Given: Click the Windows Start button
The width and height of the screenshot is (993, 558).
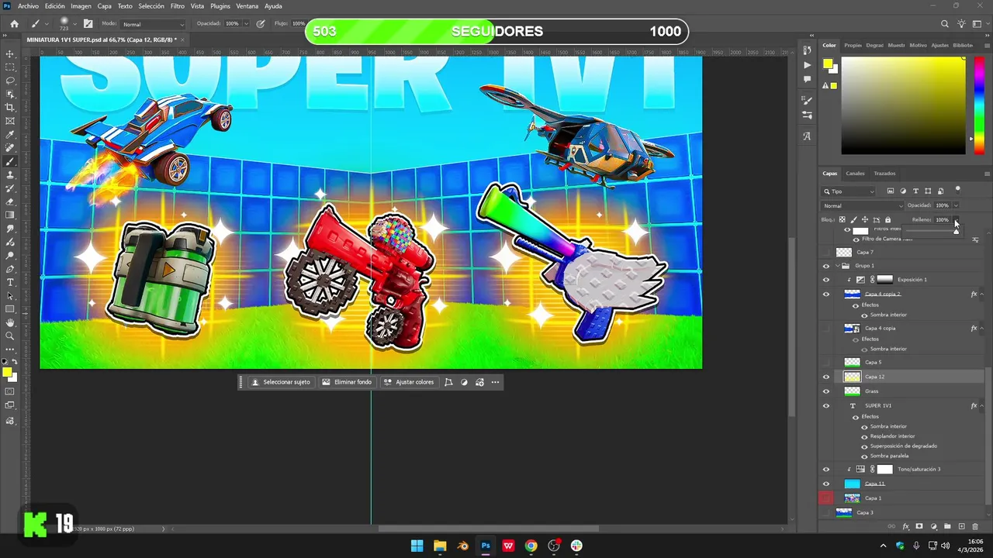Looking at the screenshot, I should (417, 546).
